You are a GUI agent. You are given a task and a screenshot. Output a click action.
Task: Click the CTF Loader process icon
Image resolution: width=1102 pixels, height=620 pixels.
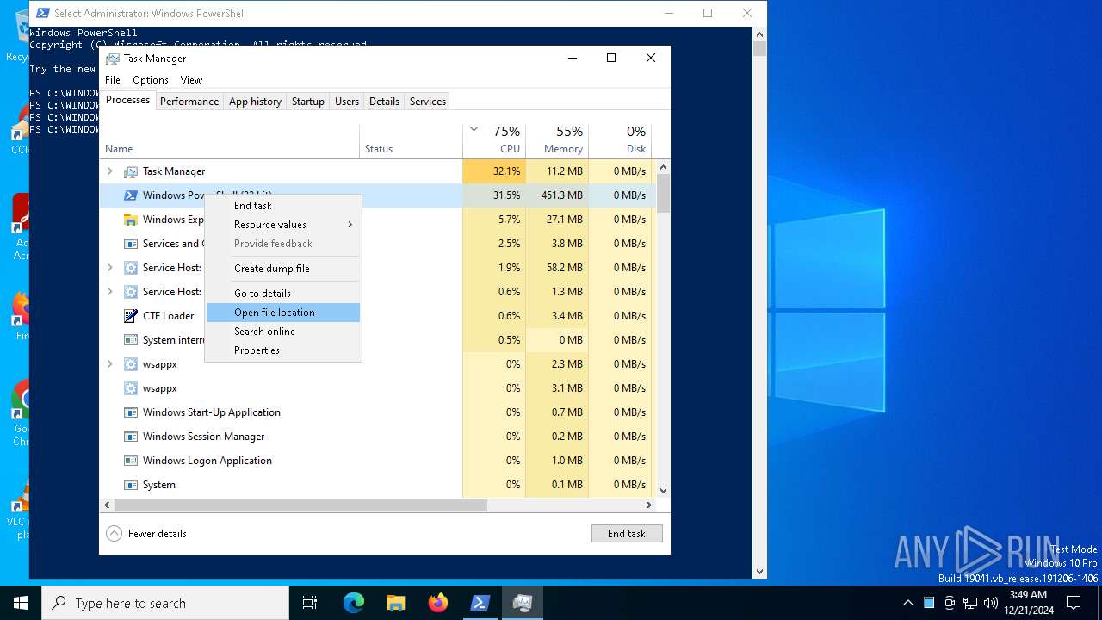pyautogui.click(x=131, y=316)
